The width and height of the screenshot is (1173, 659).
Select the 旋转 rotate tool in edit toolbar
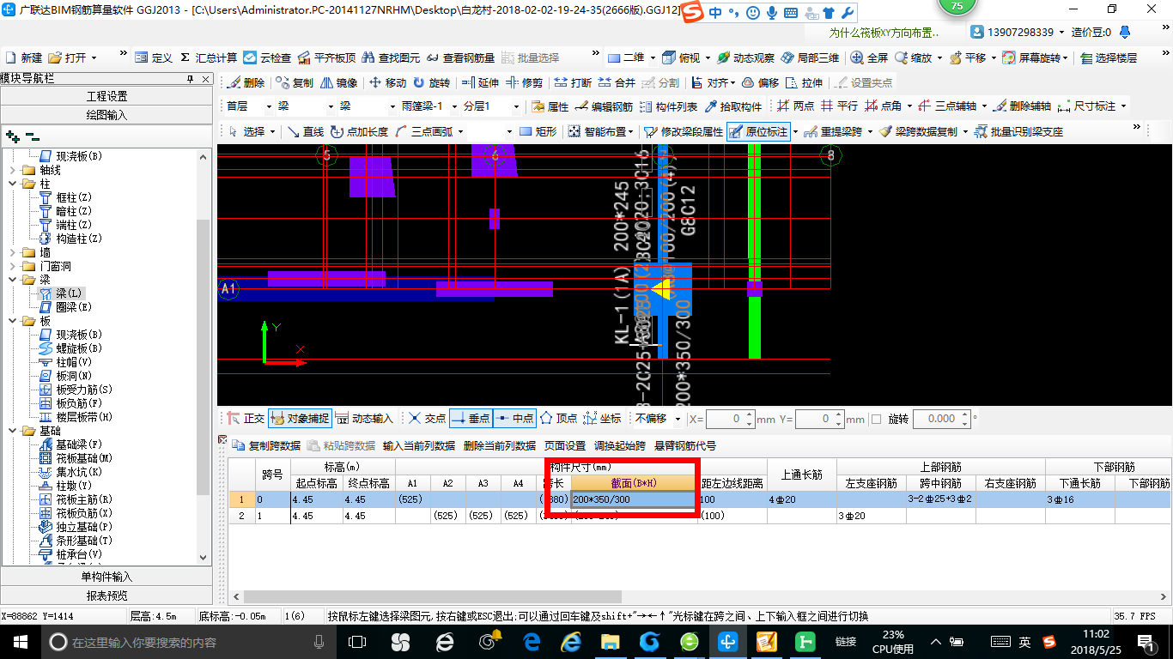pos(431,83)
